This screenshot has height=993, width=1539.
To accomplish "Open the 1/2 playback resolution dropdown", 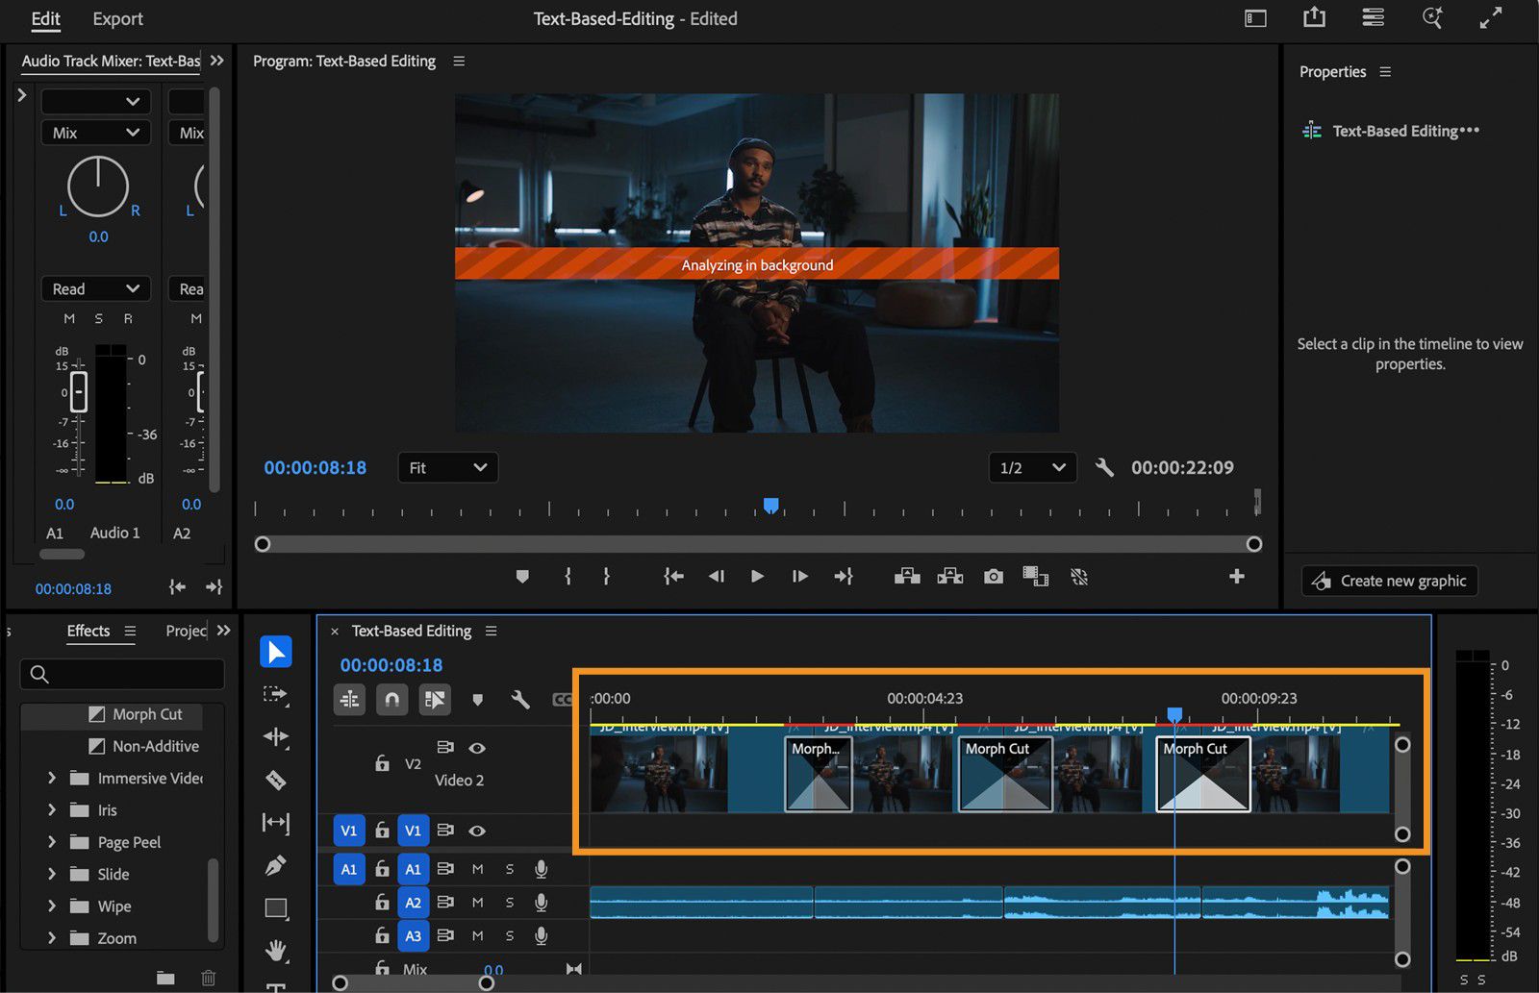I will (1031, 467).
